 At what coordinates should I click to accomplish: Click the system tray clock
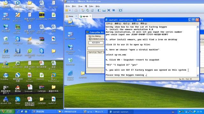click(x=199, y=111)
